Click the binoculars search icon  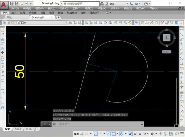coord(102,4)
